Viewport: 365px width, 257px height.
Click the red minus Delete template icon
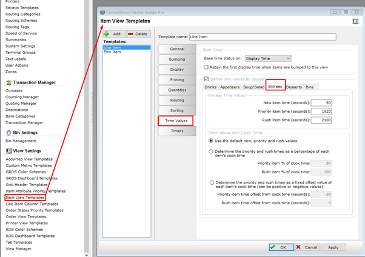click(130, 34)
